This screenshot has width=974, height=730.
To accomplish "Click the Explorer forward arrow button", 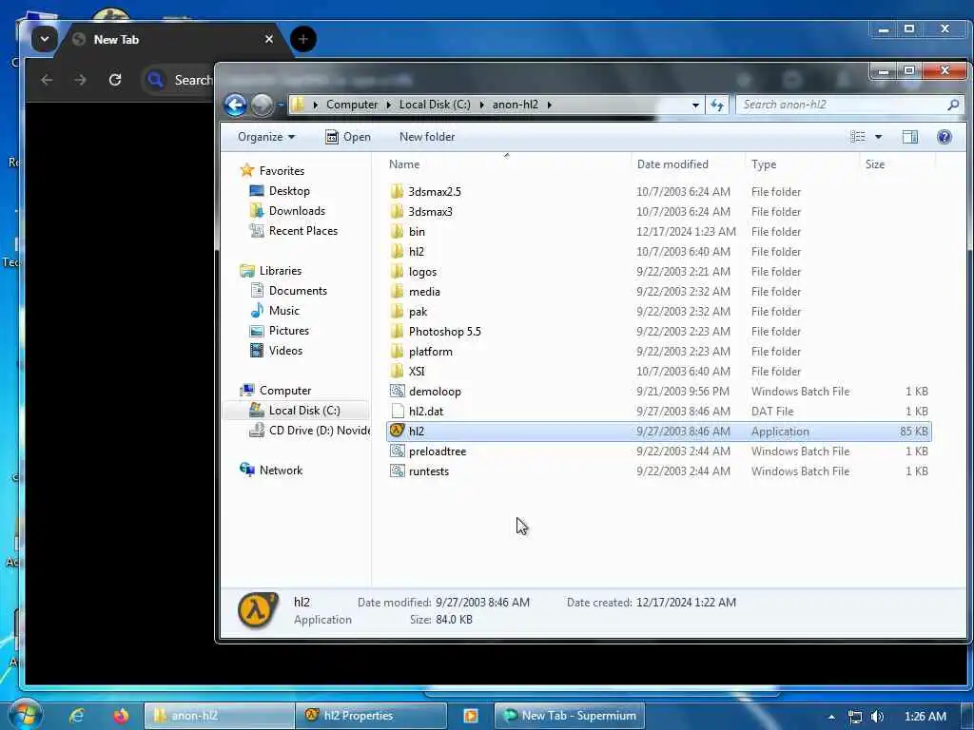I will coord(262,105).
